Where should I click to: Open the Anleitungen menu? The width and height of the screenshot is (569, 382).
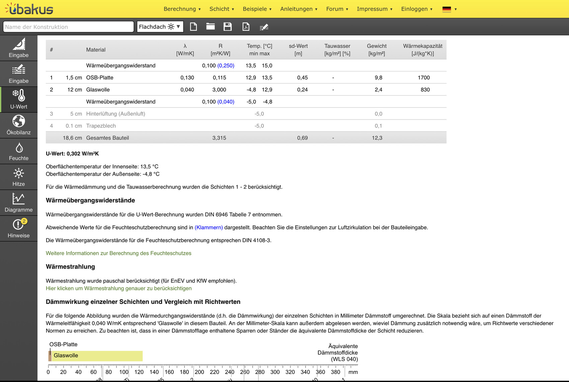click(x=299, y=9)
